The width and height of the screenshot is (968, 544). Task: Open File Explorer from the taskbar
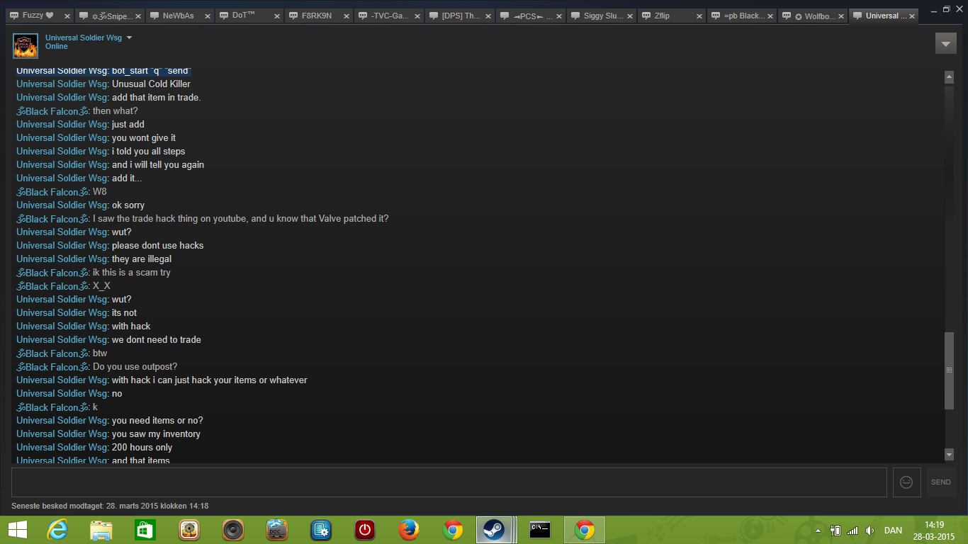coord(101,530)
